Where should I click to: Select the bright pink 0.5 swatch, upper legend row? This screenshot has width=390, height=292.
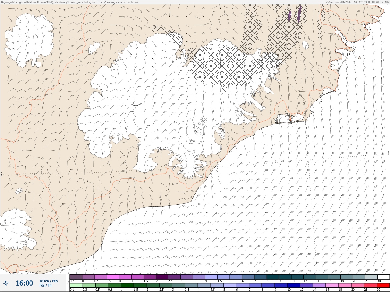(x=113, y=277)
